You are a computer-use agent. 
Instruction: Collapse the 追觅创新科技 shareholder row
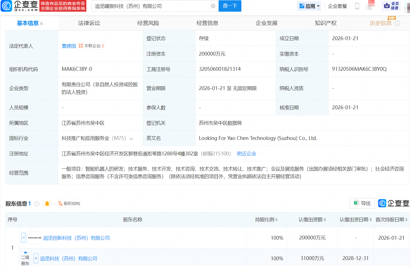pos(24,238)
